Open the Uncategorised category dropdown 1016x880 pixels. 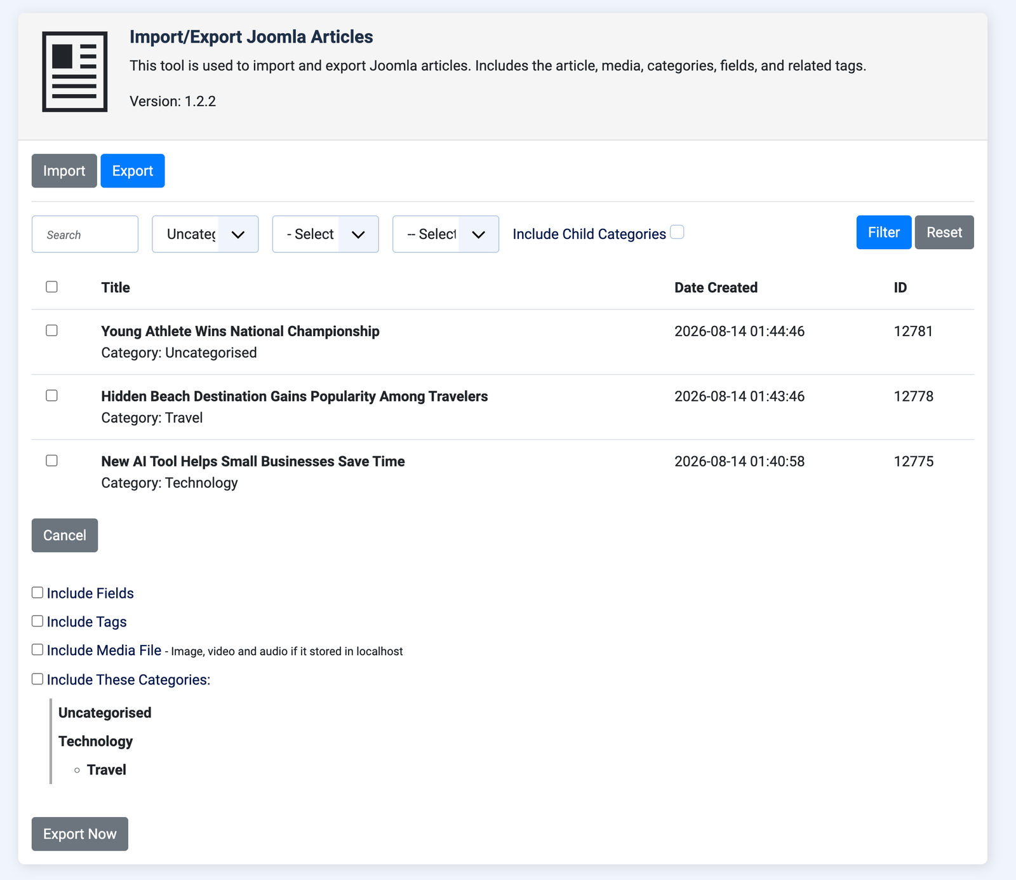click(205, 234)
